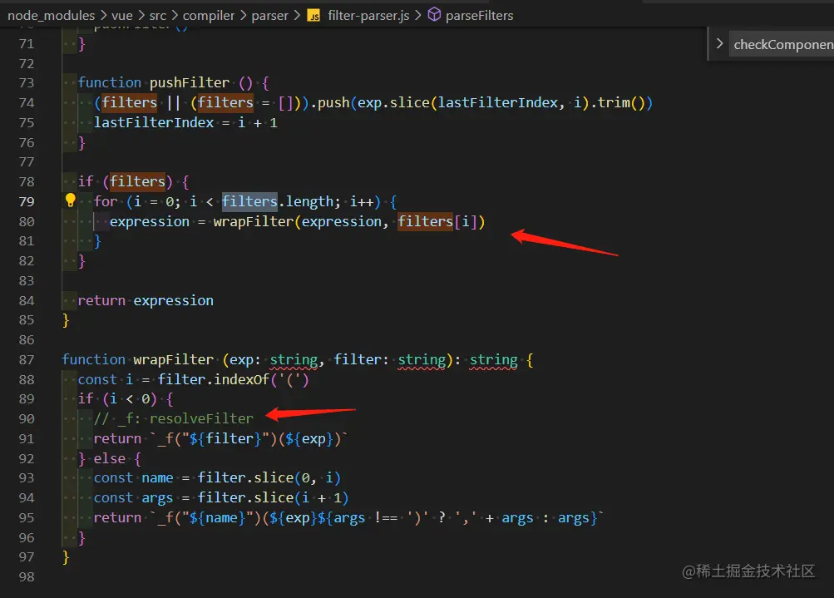This screenshot has width=834, height=598.
Task: Click exp.slice call on line 74
Action: [393, 102]
